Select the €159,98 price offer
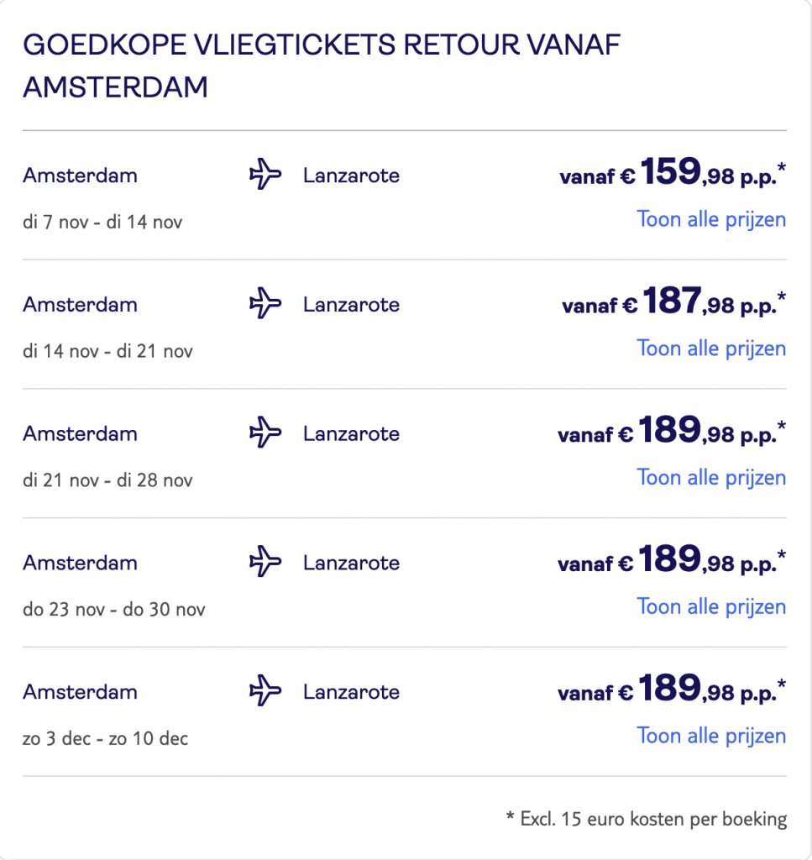812x860 pixels. point(673,174)
